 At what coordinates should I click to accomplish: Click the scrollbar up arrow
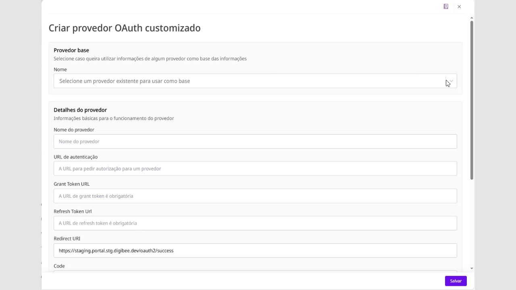(472, 18)
